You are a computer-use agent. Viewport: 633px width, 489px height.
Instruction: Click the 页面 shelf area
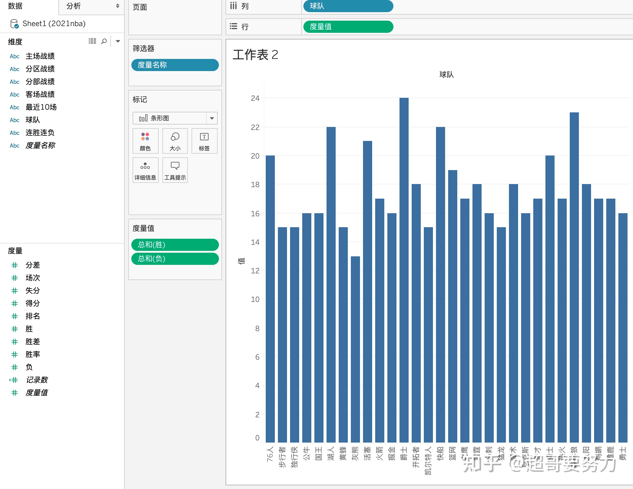[175, 17]
